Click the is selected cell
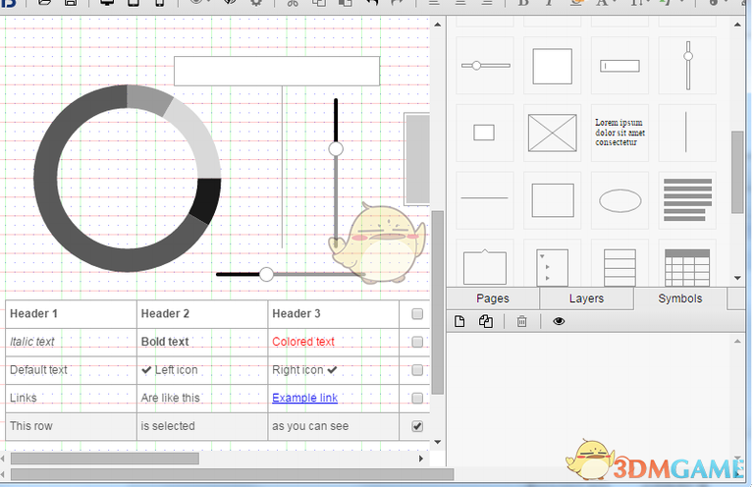This screenshot has width=755, height=487. (202, 426)
